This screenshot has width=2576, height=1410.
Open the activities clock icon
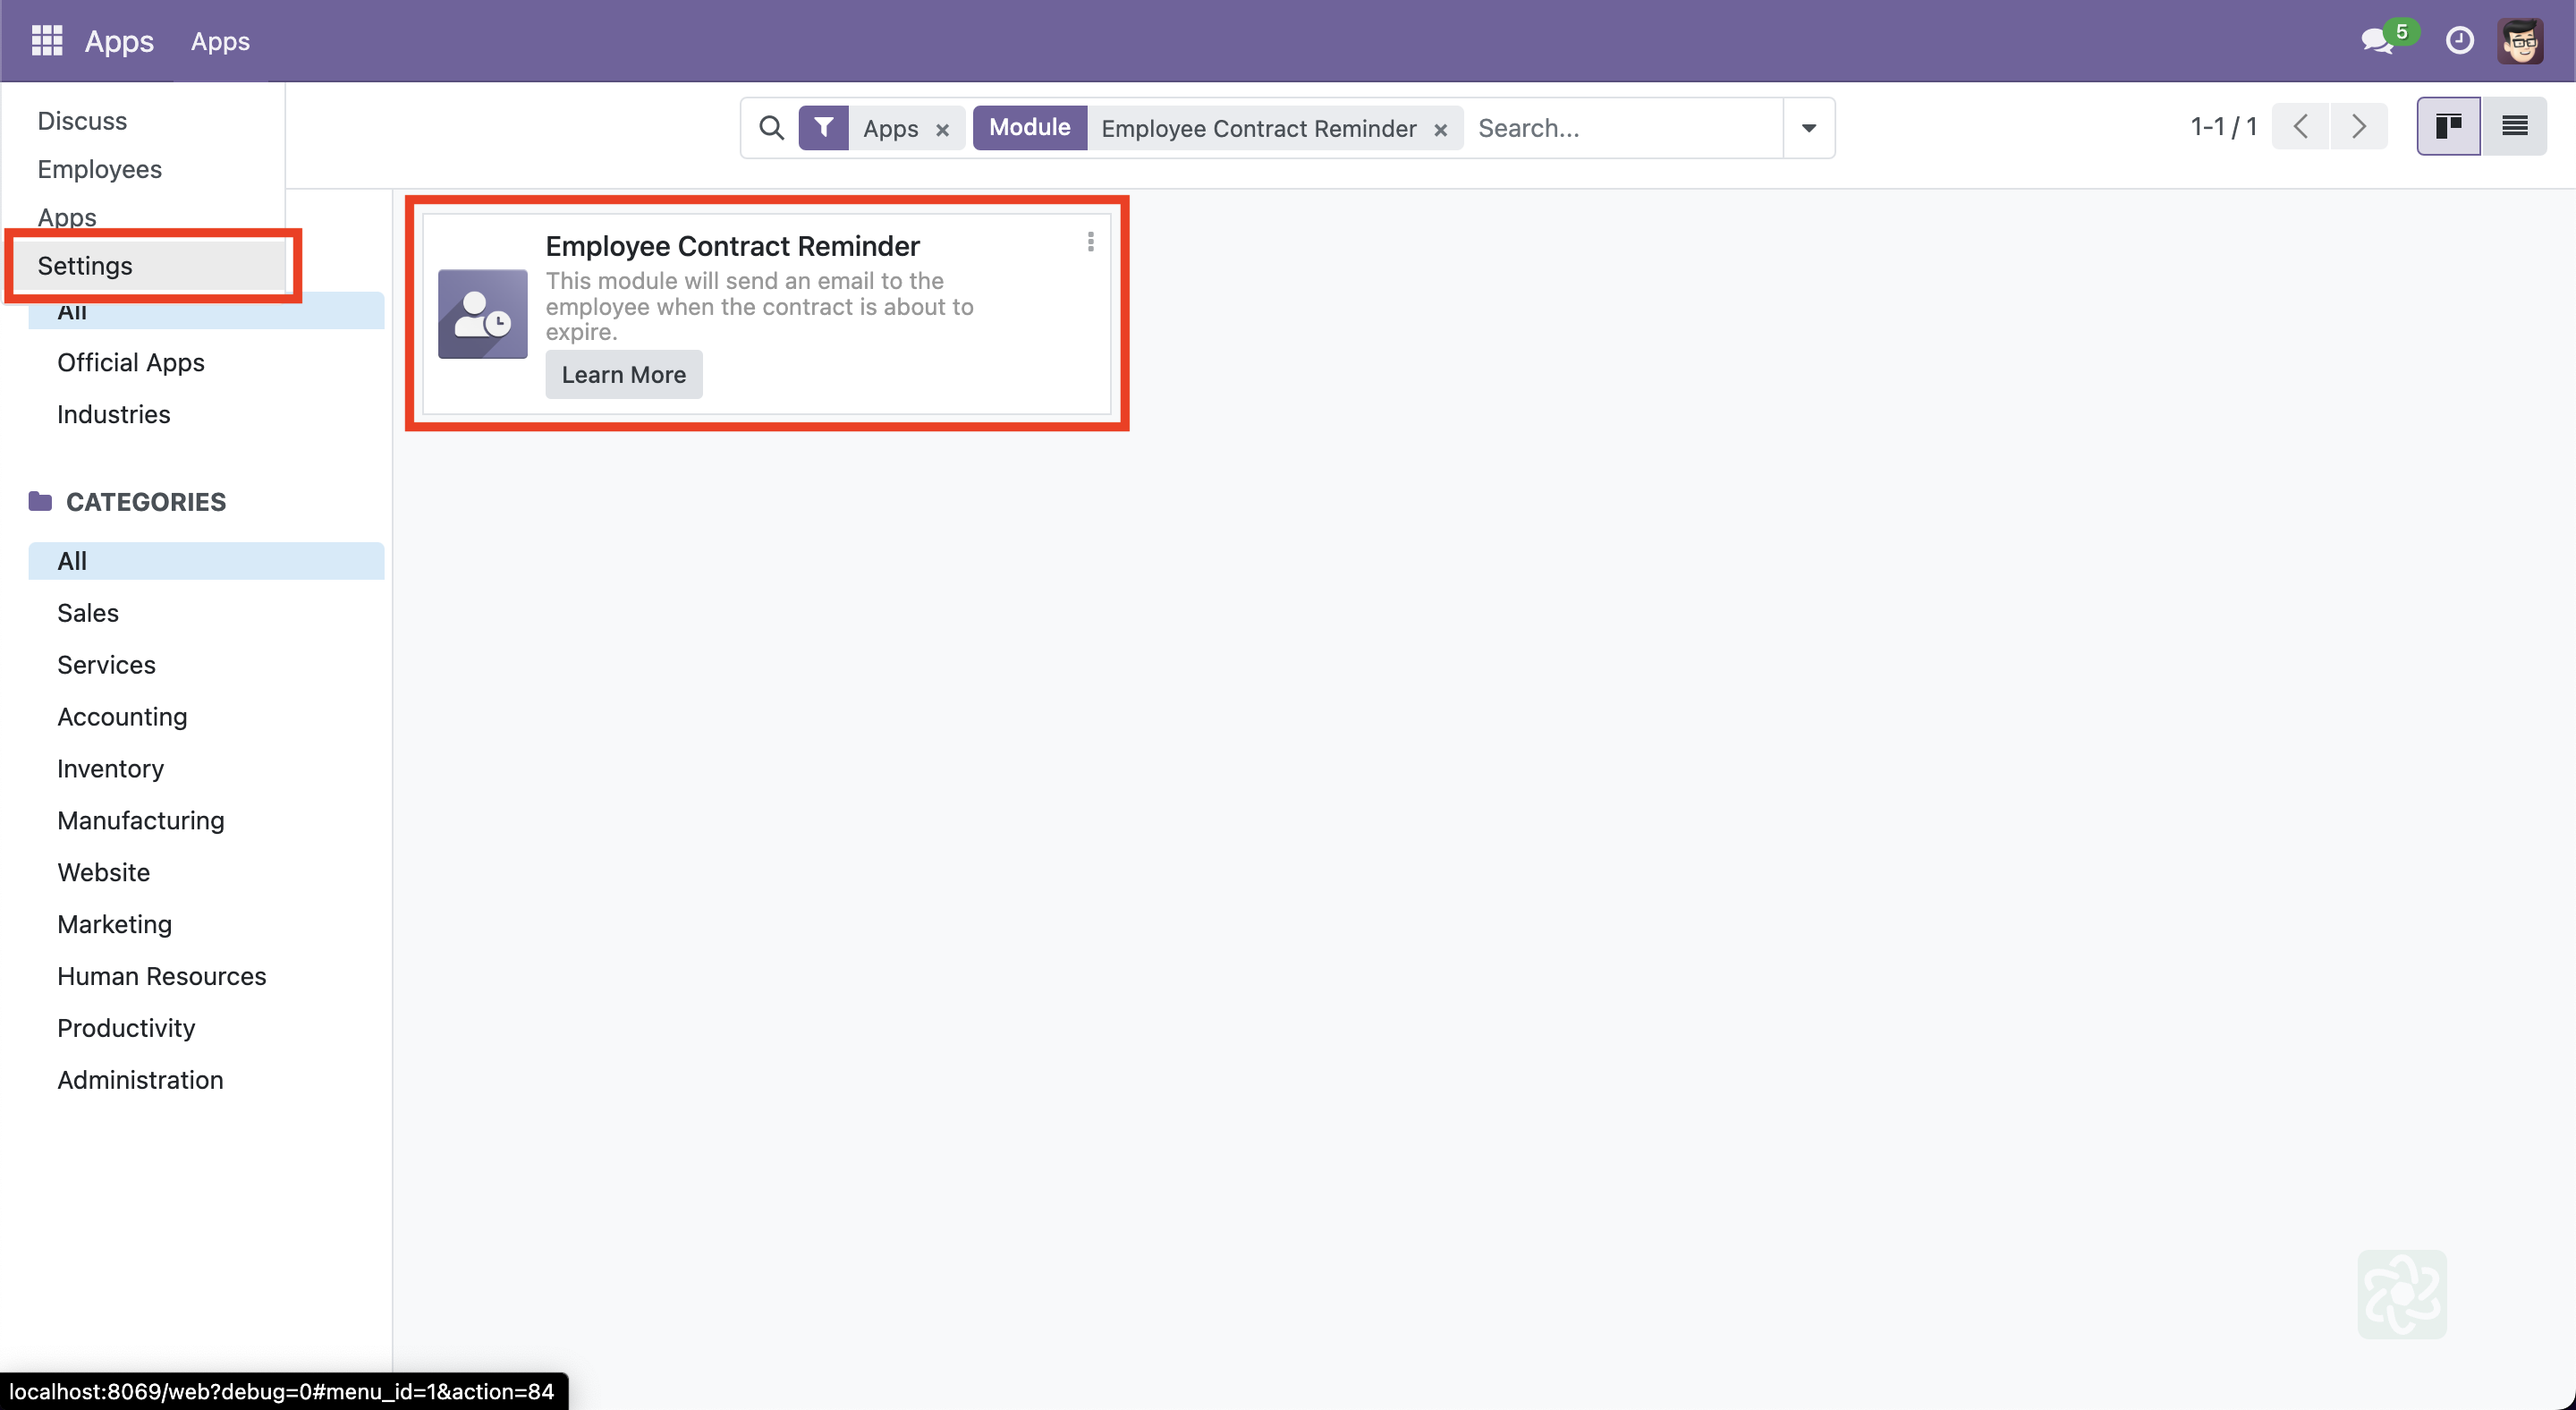(x=2459, y=41)
